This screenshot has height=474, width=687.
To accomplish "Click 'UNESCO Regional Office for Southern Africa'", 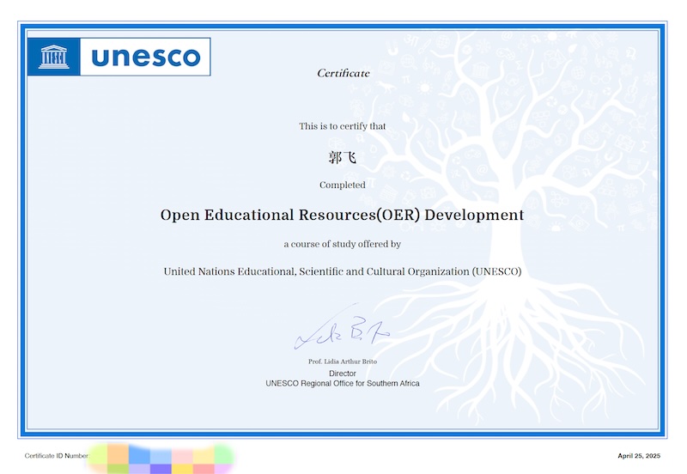I will click(x=342, y=383).
